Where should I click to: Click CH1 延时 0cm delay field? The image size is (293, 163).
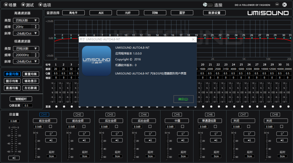52,156
